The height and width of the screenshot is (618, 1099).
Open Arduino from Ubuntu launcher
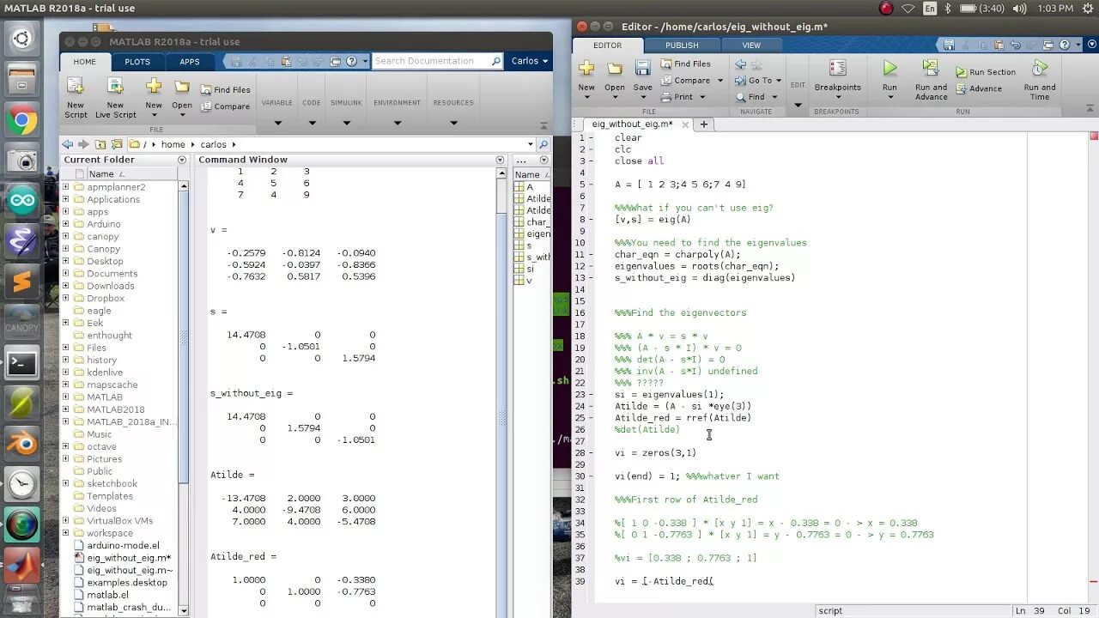coord(22,202)
